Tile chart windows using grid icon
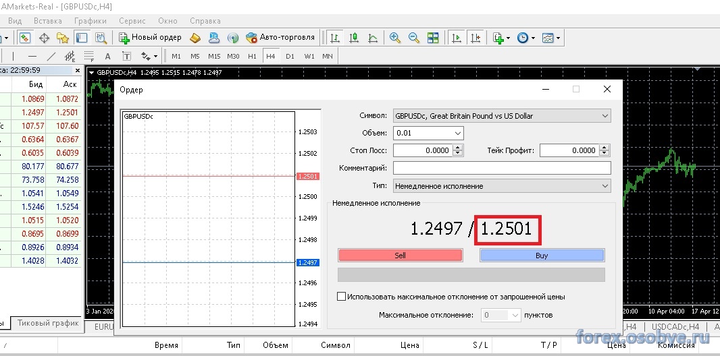The image size is (720, 356). 433,38
